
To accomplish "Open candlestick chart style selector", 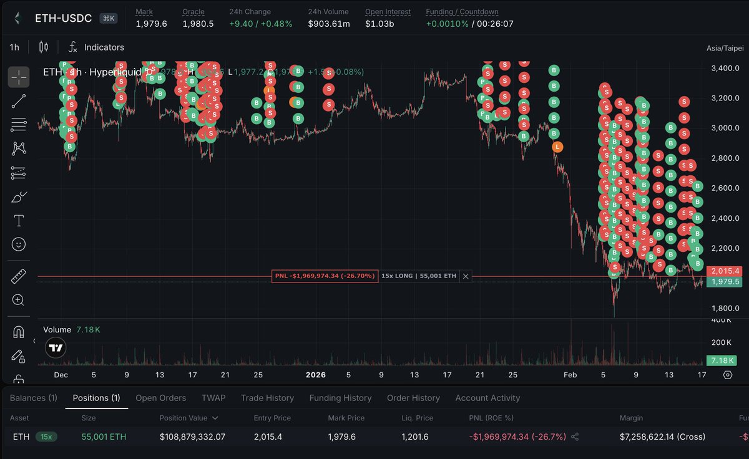I will click(43, 47).
